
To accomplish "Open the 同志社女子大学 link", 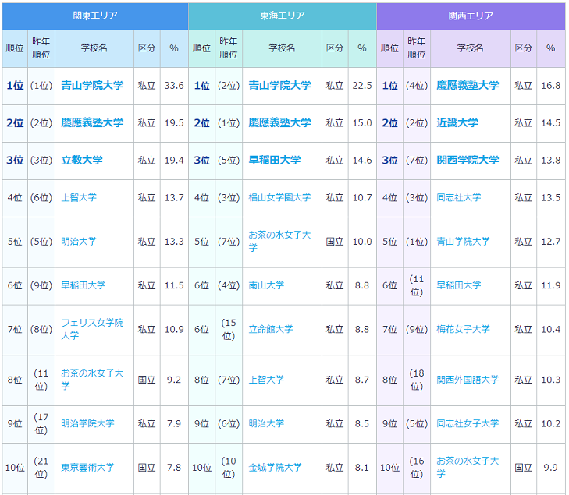I will pos(468,423).
